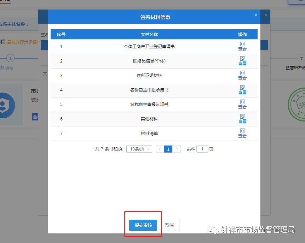This screenshot has width=305, height=243.
Task: Close the 签署材料信息 dialog
Action: (256, 15)
